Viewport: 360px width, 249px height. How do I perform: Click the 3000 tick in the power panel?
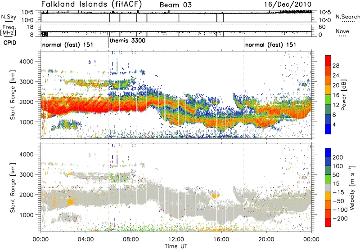click(27, 82)
